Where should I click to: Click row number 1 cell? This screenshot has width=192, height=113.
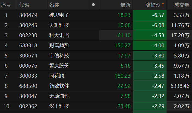click(x=6, y=15)
